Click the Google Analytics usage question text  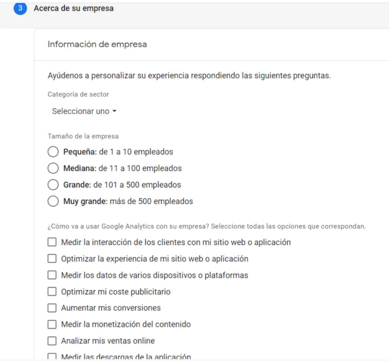(207, 226)
